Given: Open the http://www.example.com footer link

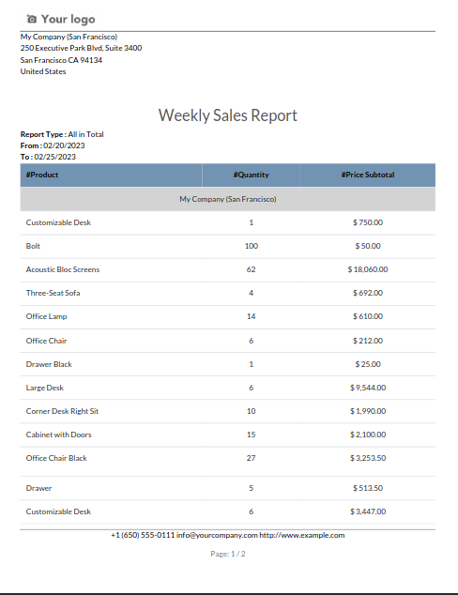Looking at the screenshot, I should [x=301, y=535].
